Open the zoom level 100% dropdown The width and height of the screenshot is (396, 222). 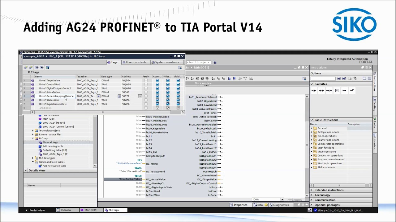coord(282,199)
